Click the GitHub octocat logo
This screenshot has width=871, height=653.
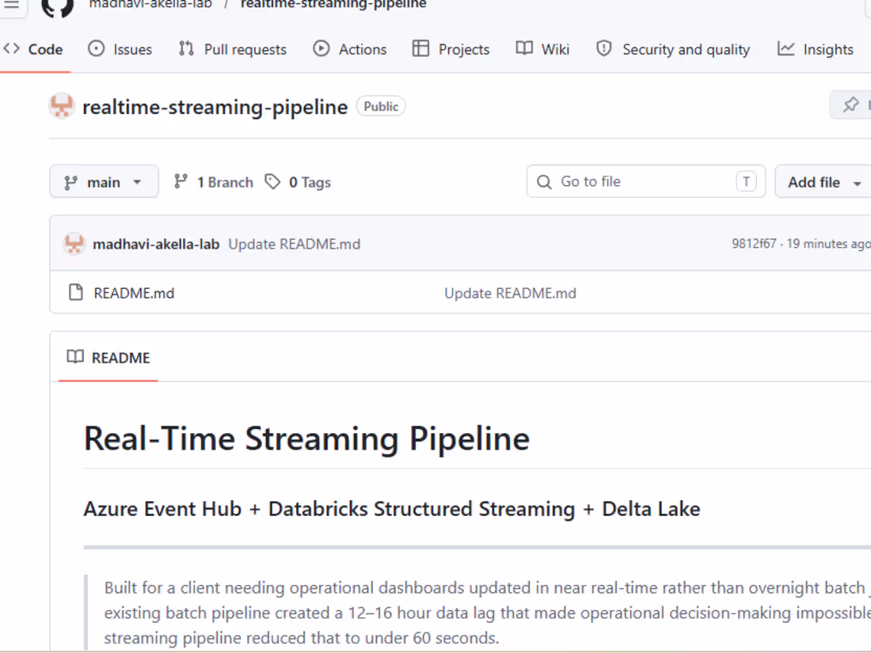coord(58,6)
